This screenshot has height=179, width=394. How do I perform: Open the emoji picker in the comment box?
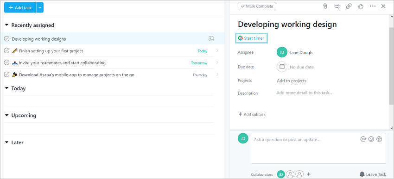pyautogui.click(x=371, y=139)
